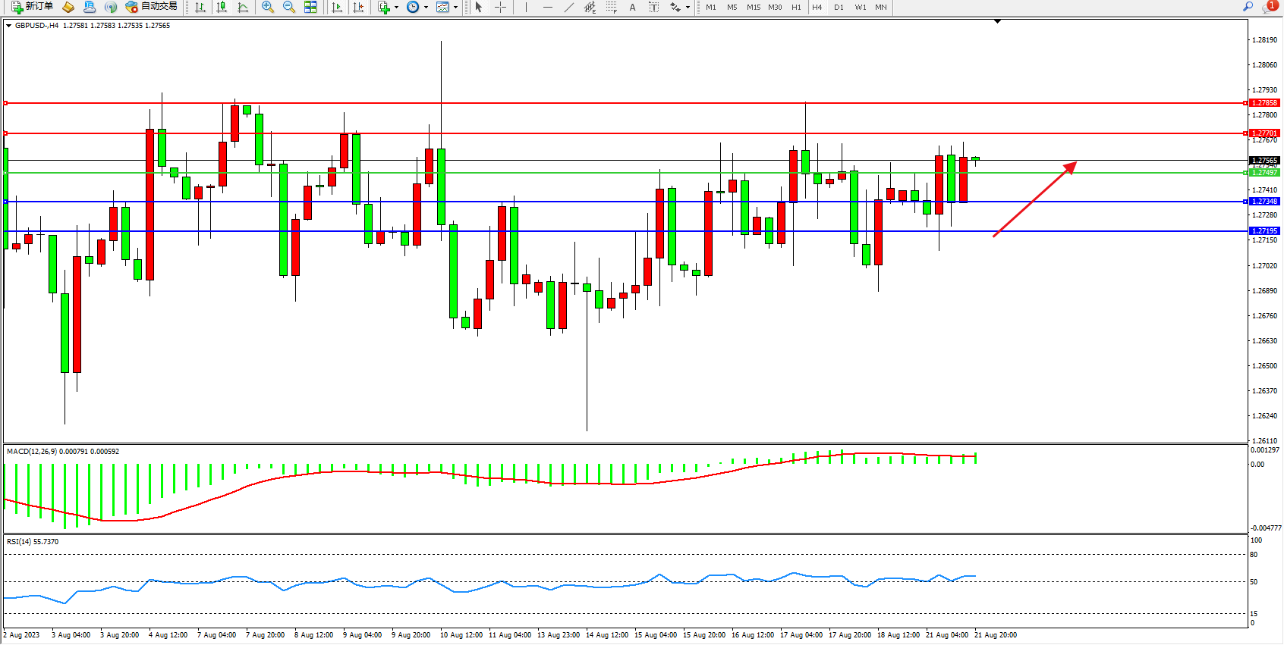Open the periodicity clock dropdown arrow

tap(426, 8)
